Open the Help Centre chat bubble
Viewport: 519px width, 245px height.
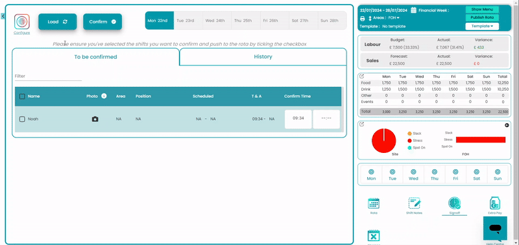tap(495, 228)
